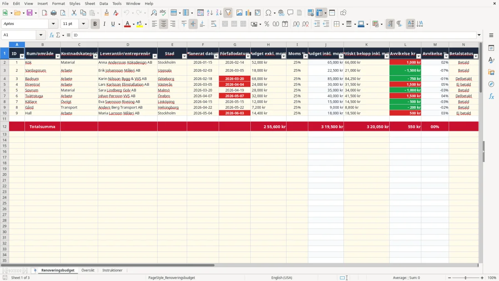Cut selection with the scissors icon
This screenshot has height=281, width=499.
[74, 13]
